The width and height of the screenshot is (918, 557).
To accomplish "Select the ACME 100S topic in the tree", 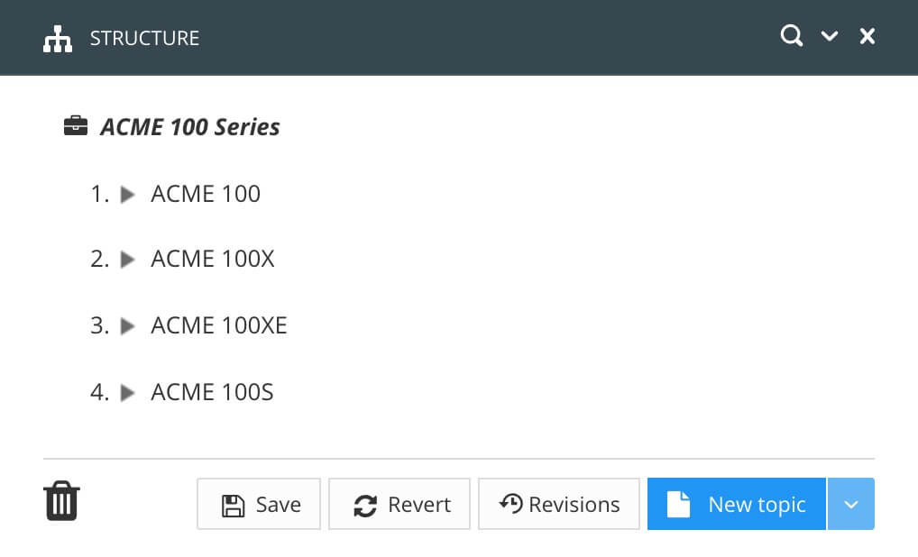I will click(211, 392).
